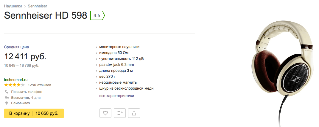Viewport: 319px width, 127px height.
Task: Add product to comparison list icon
Action: (120, 113)
